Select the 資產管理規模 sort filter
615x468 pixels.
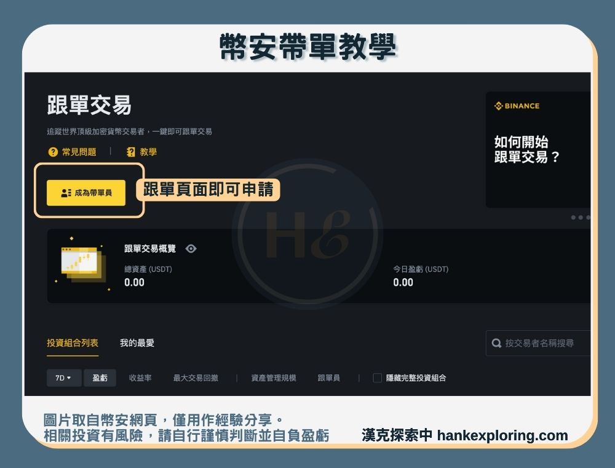(274, 377)
